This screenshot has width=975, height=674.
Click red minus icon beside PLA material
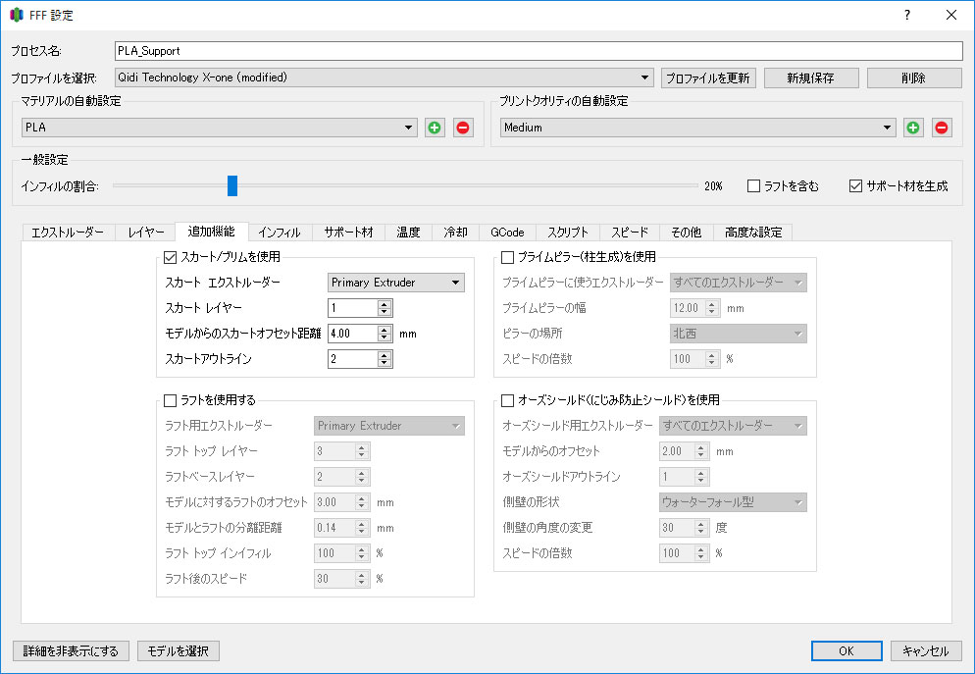click(x=463, y=128)
